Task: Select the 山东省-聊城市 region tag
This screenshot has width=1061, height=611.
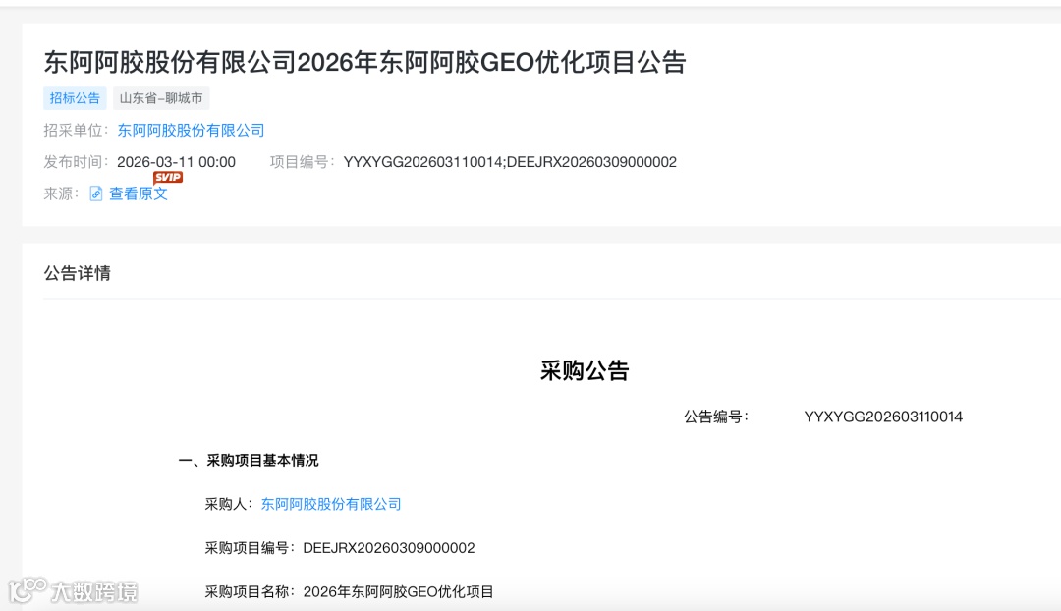Action: pos(161,98)
